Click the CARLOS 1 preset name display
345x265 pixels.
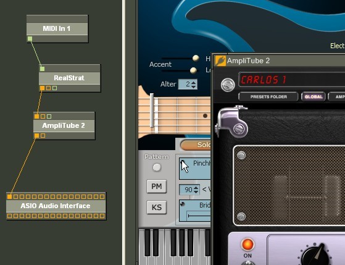pyautogui.click(x=291, y=80)
